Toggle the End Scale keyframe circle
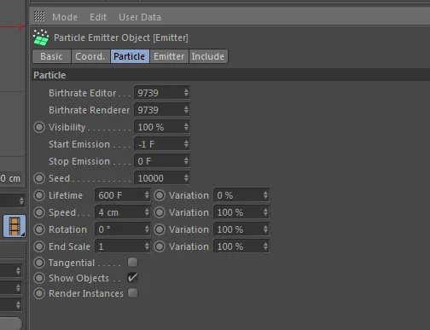Screen dimensions: 430x330 [x=39, y=246]
